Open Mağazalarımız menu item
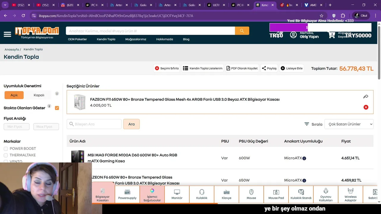 click(x=136, y=39)
